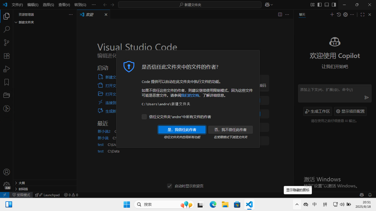Click the Copilot icon in title bar

pyautogui.click(x=267, y=5)
